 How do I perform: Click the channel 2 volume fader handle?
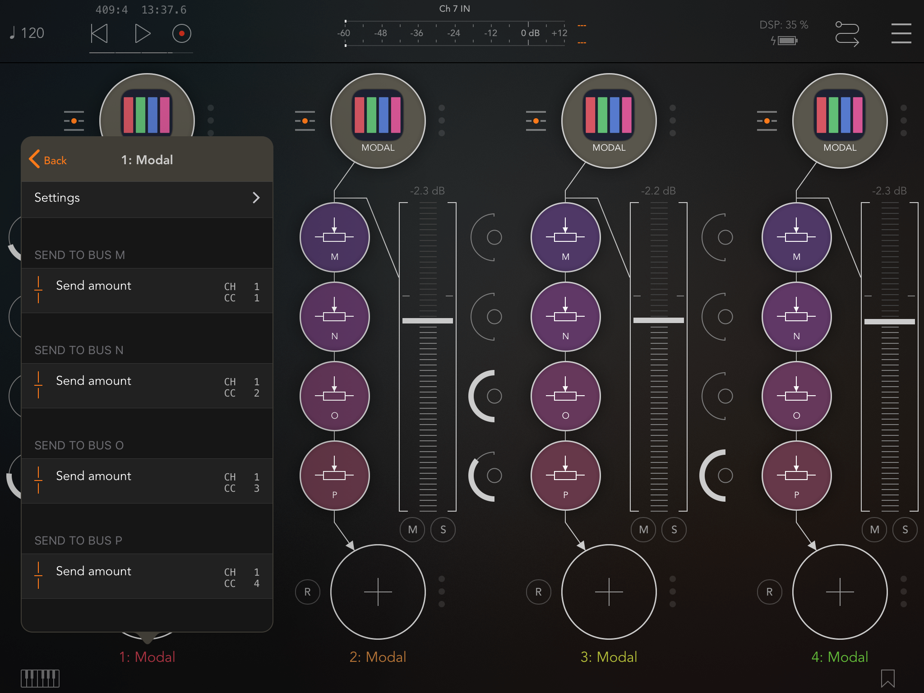tap(427, 321)
